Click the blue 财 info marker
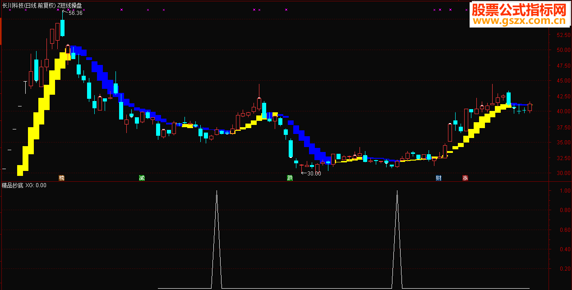Screen dimensions: 572x290 click(438, 178)
